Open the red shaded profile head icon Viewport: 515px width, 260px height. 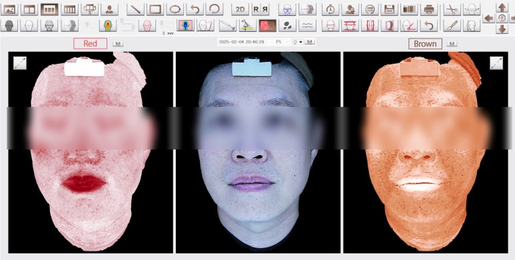(390, 25)
